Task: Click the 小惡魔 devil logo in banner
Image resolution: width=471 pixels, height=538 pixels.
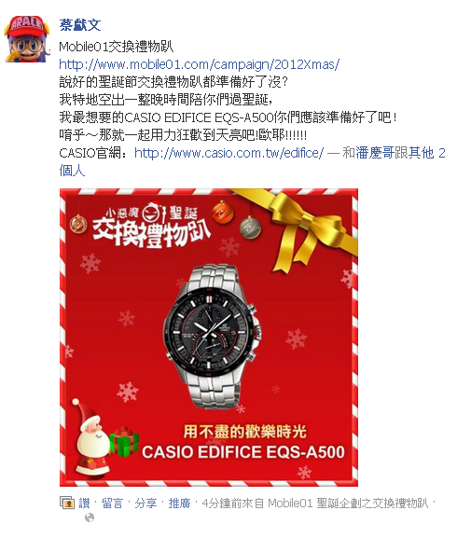Action: click(x=150, y=213)
